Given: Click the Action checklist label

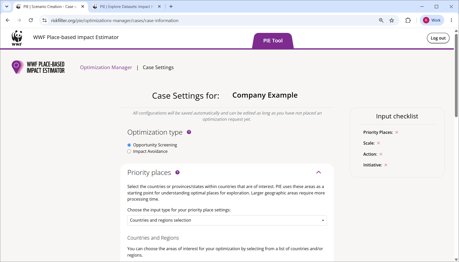Looking at the screenshot, I should click(x=370, y=154).
